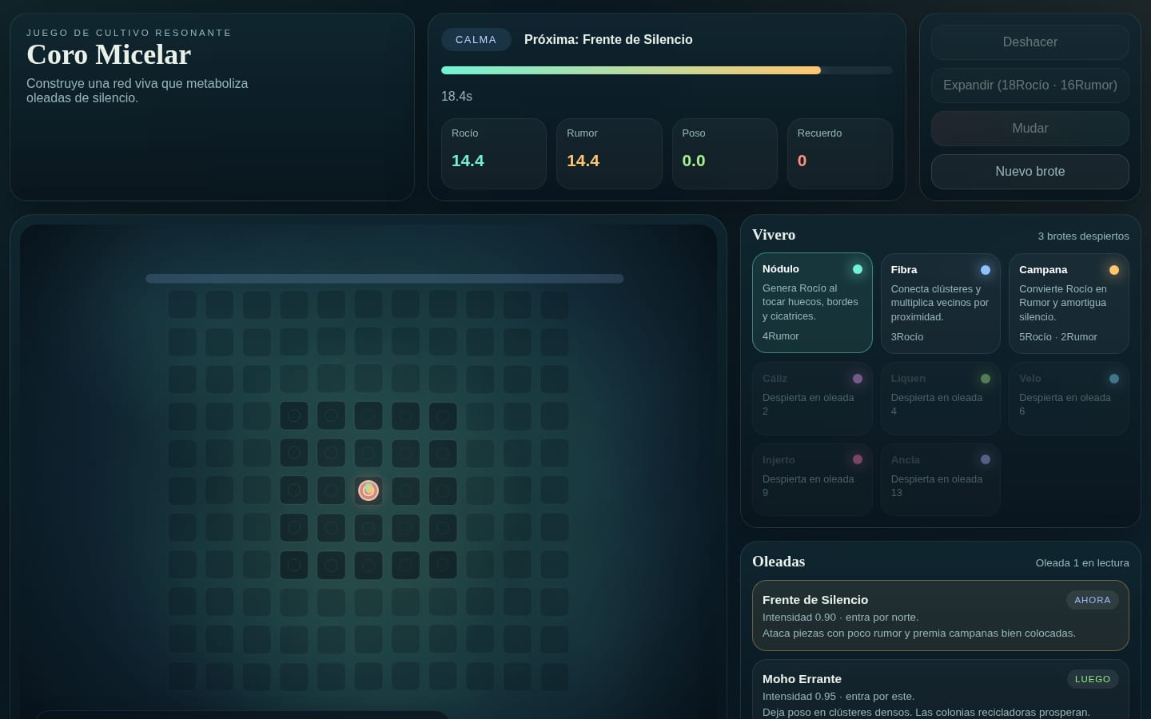Viewport: 1151px width, 719px height.
Task: Select the Recuerdo resource value 0
Action: 802,161
